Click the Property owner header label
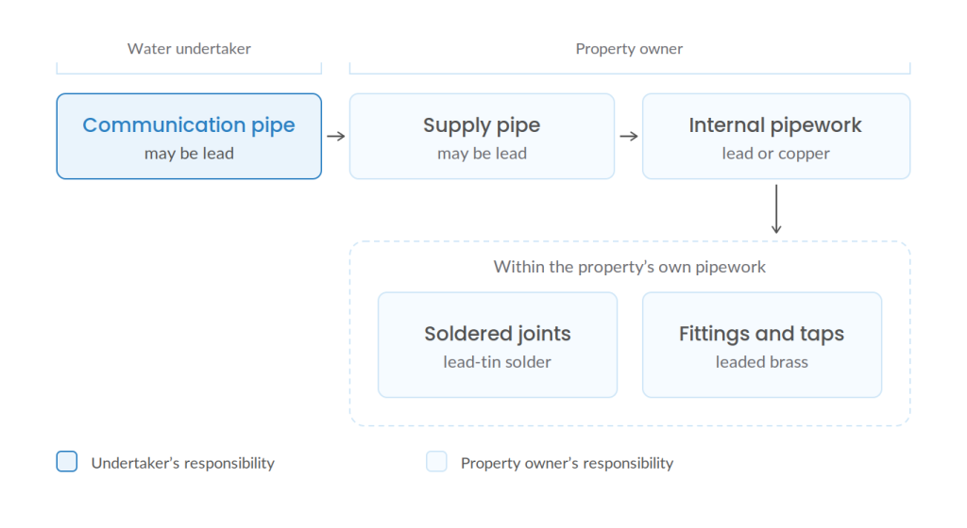Viewport: 967px width, 528px height. coord(629,49)
